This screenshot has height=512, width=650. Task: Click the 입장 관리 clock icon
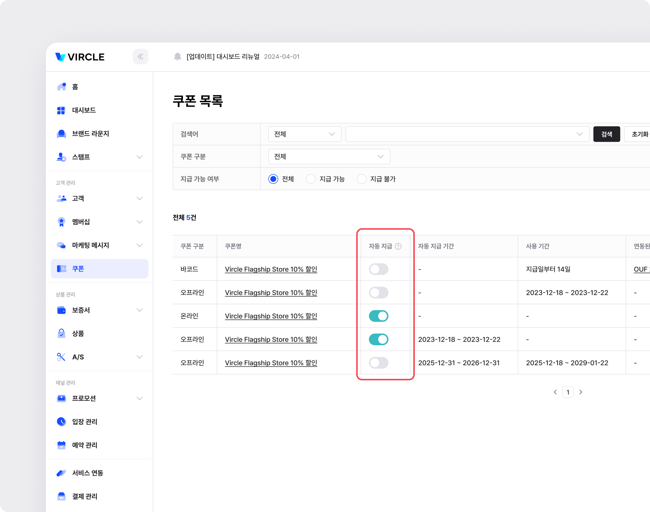coord(61,422)
